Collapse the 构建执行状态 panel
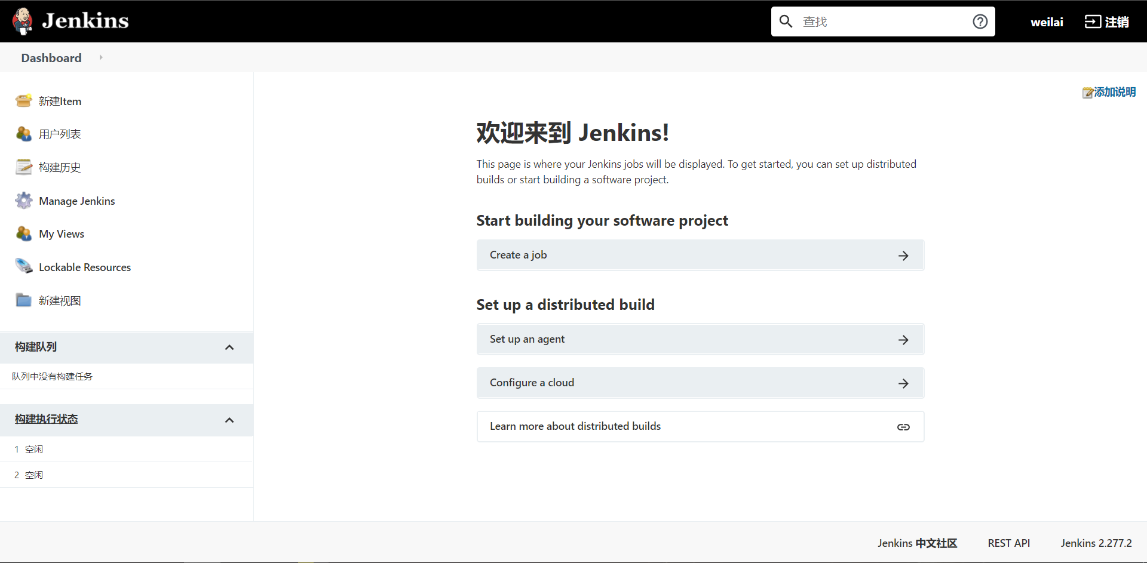Screen dimensions: 1147x563 (x=229, y=420)
